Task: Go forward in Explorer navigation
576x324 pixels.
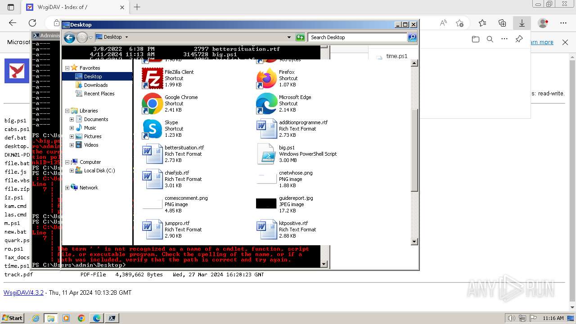Action: (81, 38)
